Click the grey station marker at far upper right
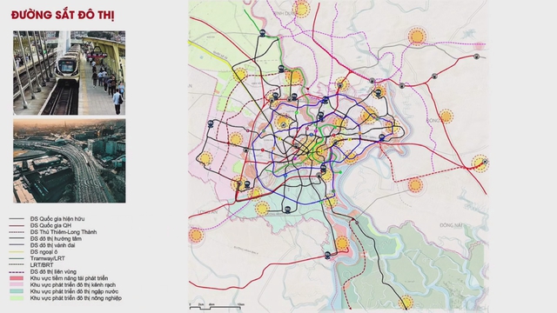The width and height of the screenshot is (557, 313). tap(477, 57)
